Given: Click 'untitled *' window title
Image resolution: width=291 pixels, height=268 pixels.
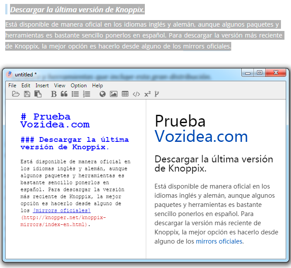Looking at the screenshot, I should (26, 75).
